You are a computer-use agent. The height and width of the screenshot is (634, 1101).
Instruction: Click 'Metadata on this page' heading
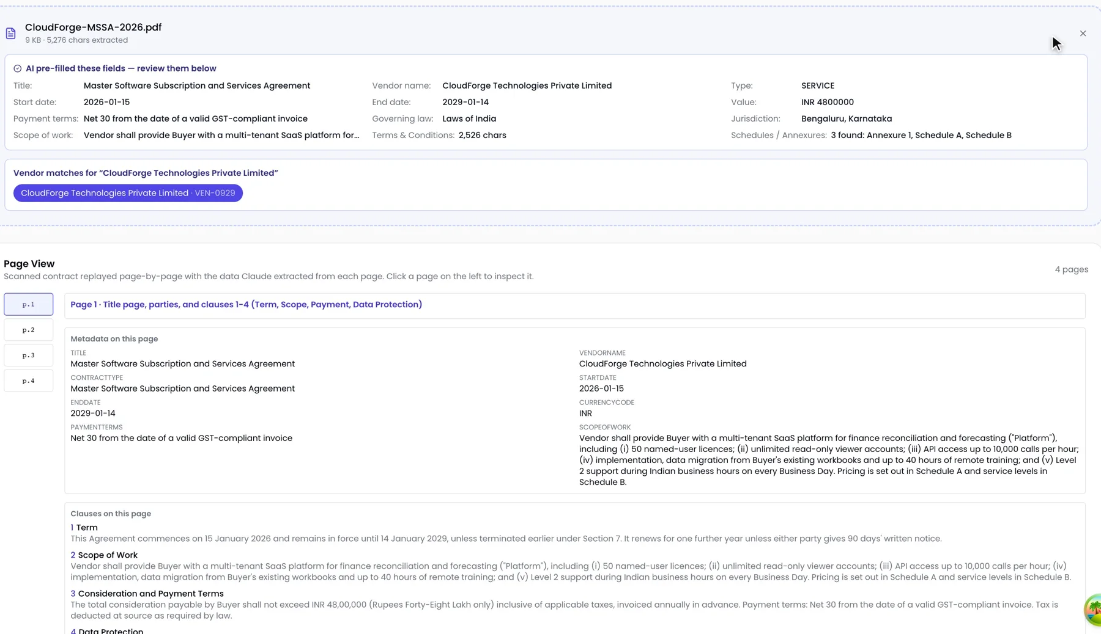tap(114, 339)
